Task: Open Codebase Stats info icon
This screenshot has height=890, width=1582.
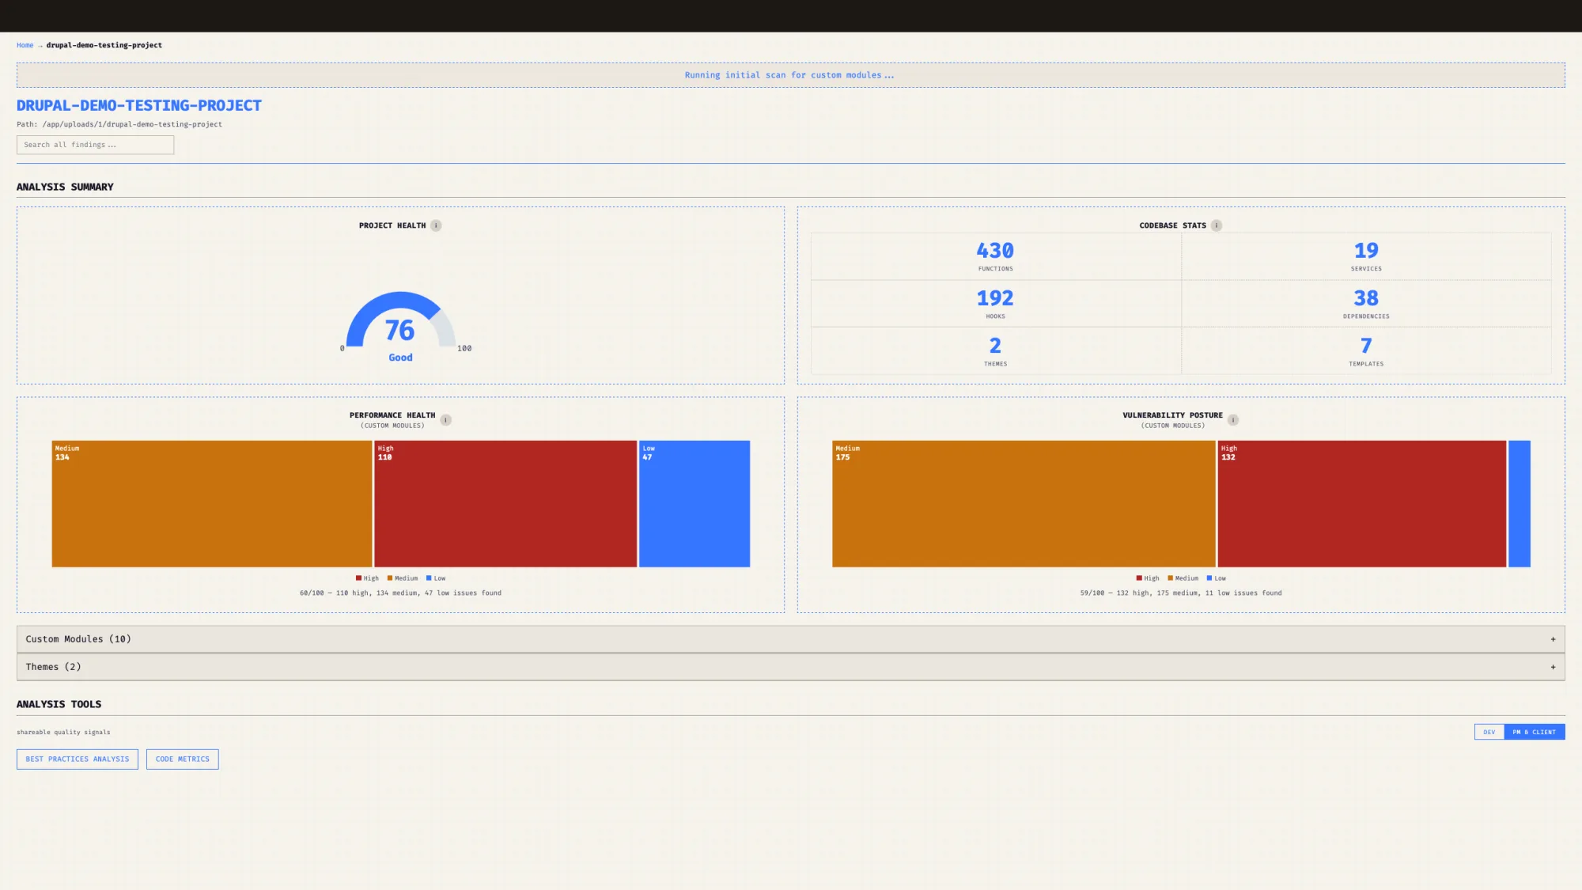Action: click(1217, 225)
